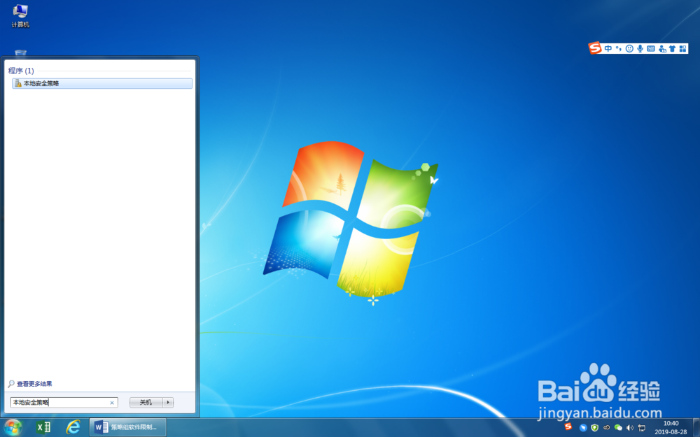Screen dimensions: 700x437
Task: Toggle Chinese/English mode 中 on Sogou bar
Action: pos(608,49)
